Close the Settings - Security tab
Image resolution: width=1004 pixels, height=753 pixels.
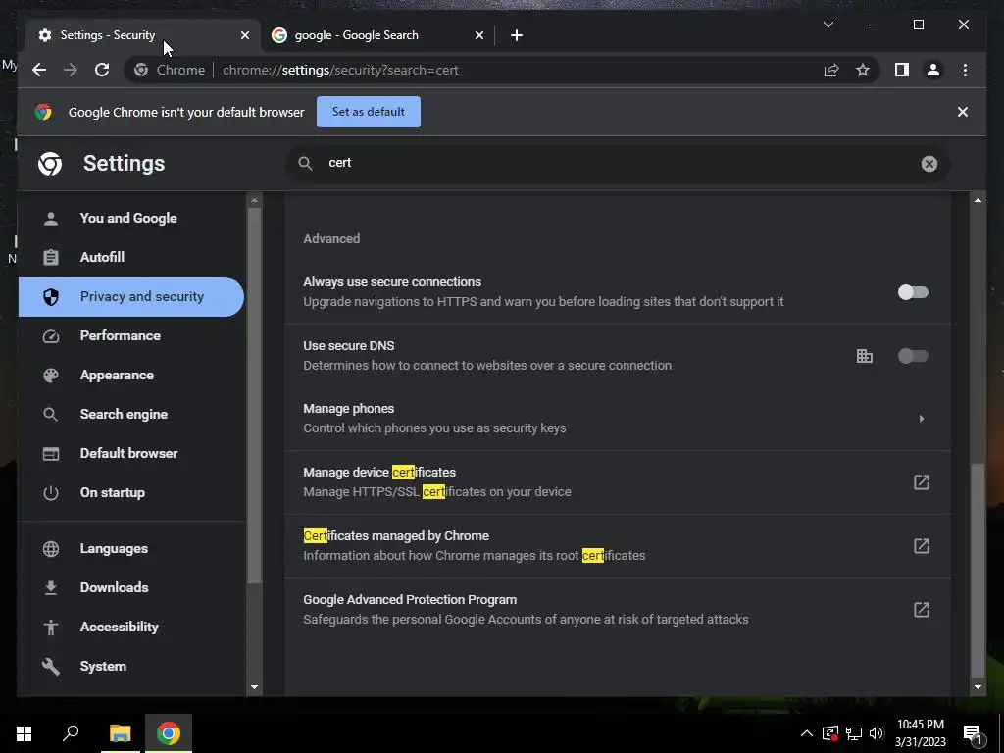(244, 35)
